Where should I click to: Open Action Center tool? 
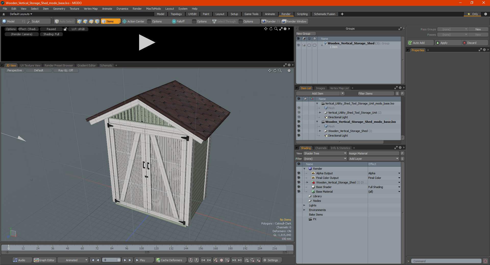pyautogui.click(x=133, y=21)
